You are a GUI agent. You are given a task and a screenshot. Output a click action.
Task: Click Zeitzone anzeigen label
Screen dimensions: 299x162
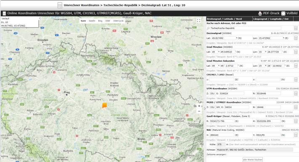coord(216,154)
